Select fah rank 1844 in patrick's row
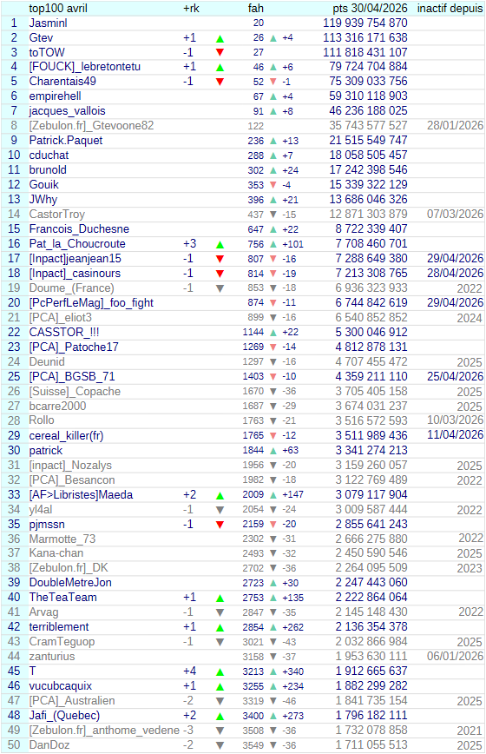The width and height of the screenshot is (486, 754). (x=253, y=450)
